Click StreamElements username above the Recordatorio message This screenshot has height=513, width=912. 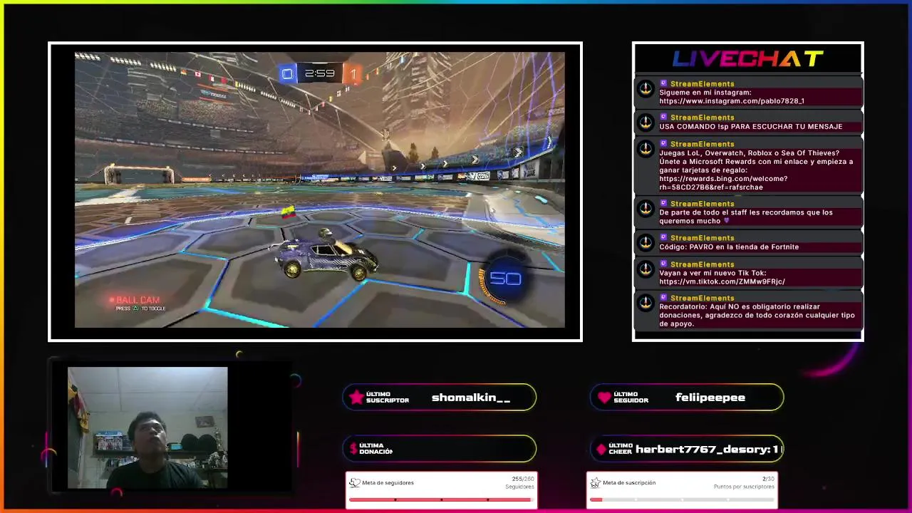[x=702, y=298]
